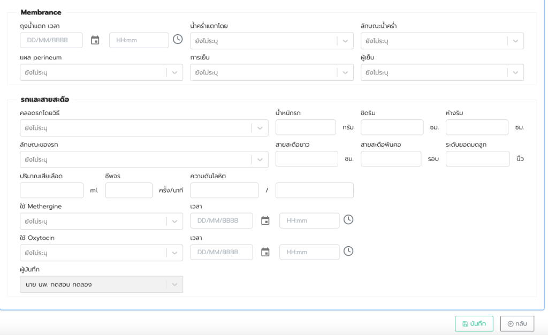This screenshot has width=548, height=335.
Task: Expand the น้ำคร่ำแตกโดย dropdown
Action: (x=271, y=41)
